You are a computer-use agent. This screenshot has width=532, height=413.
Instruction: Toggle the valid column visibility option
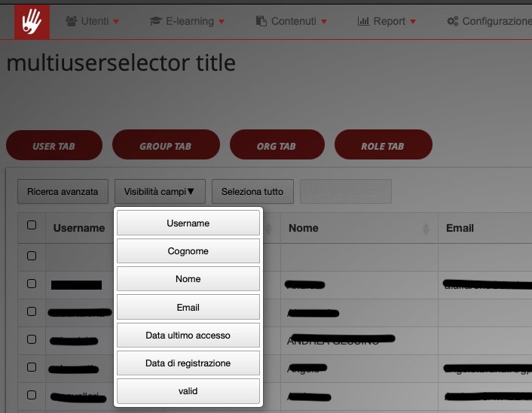[188, 391]
